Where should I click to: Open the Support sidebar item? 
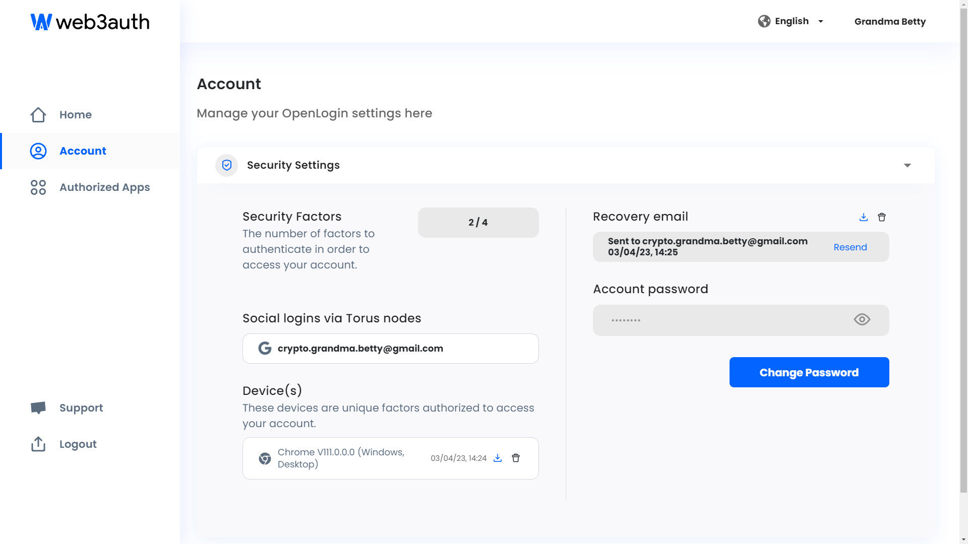pyautogui.click(x=90, y=408)
